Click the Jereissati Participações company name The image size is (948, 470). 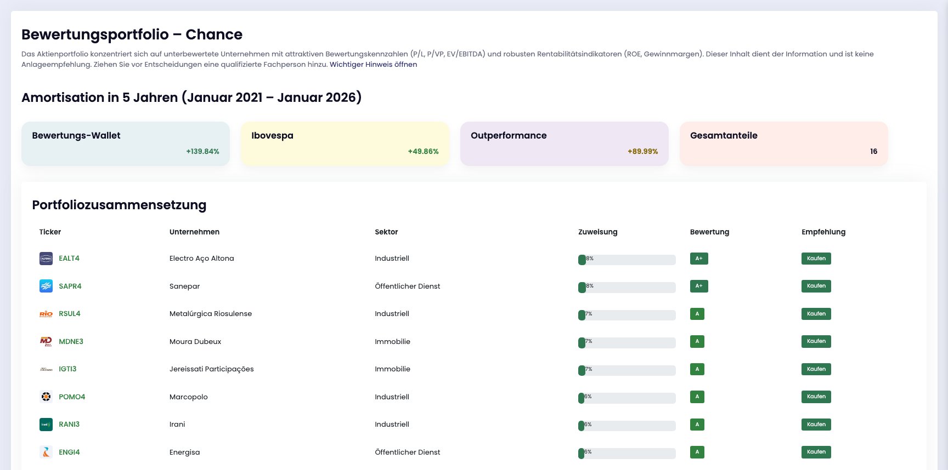click(212, 369)
